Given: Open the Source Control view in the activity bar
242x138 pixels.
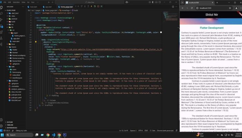Looking at the screenshot, I should (x=1, y=20).
